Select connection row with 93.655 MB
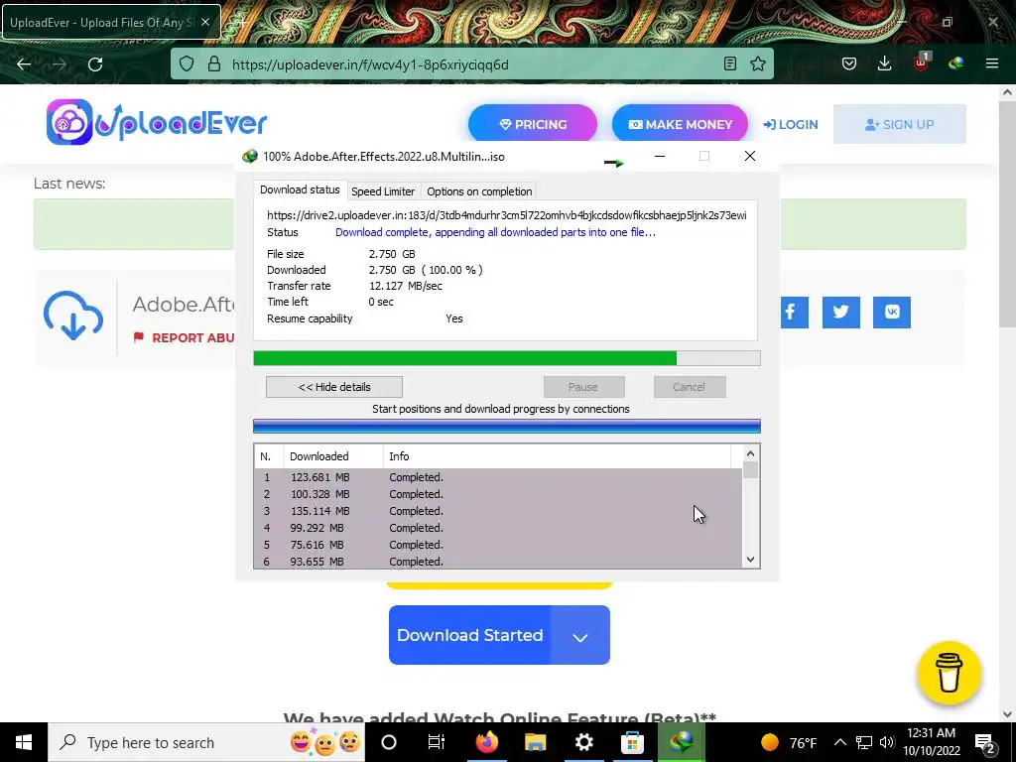 [498, 562]
